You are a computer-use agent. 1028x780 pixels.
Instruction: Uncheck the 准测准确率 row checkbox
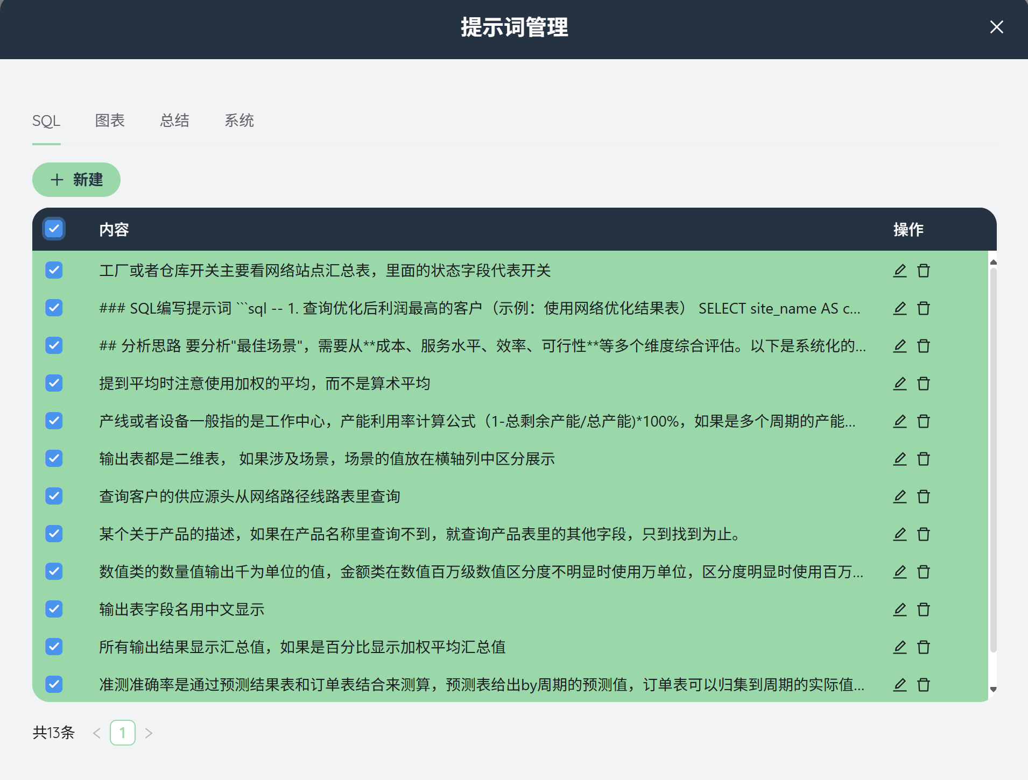(x=54, y=684)
